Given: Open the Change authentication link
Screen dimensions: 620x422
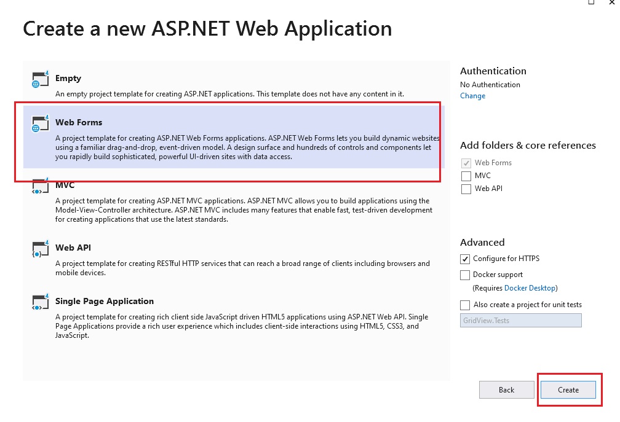Looking at the screenshot, I should 472,96.
